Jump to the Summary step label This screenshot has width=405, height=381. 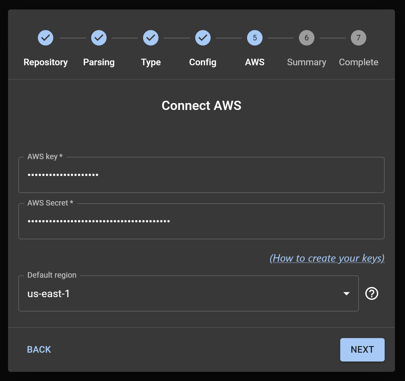[307, 62]
